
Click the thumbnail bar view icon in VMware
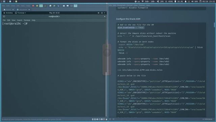[67, 6]
